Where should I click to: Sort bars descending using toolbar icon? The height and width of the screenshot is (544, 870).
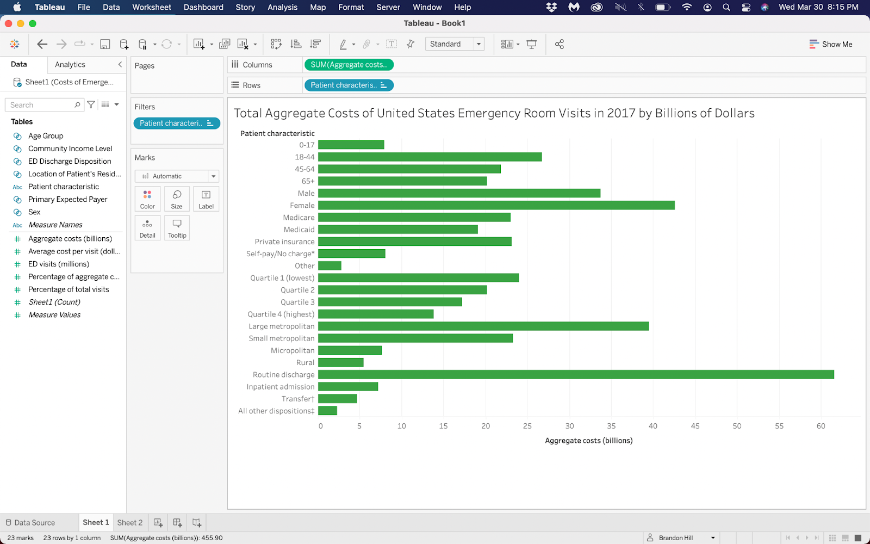[x=315, y=44]
